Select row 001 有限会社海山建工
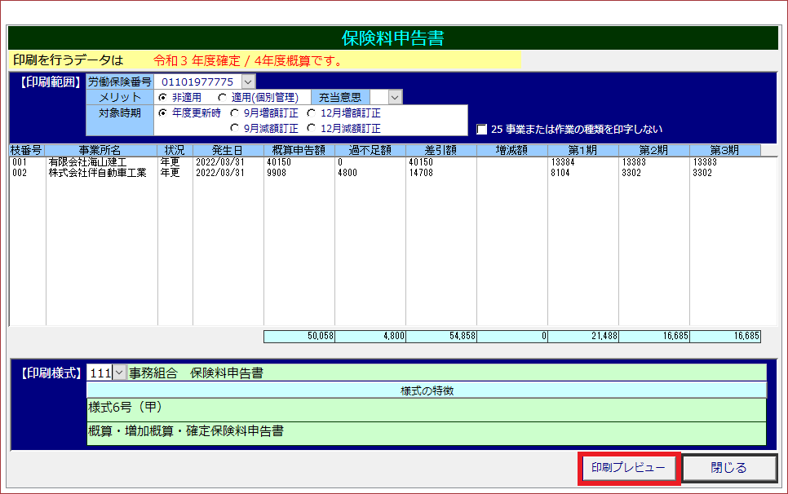The width and height of the screenshot is (788, 494). tap(98, 162)
